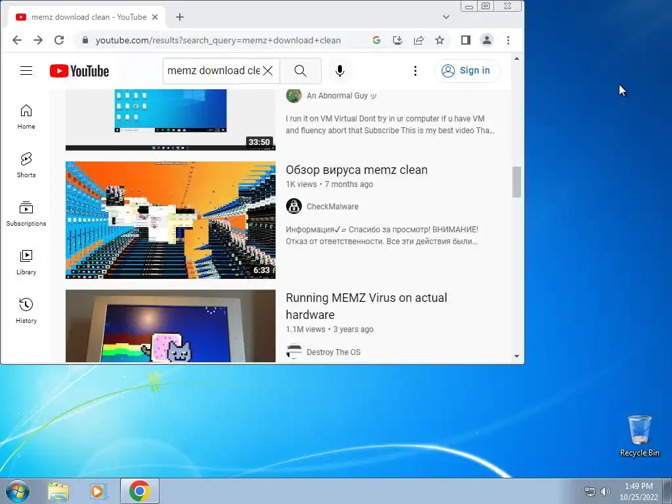
Task: Click An Abnormal Guy channel avatar
Action: [294, 96]
